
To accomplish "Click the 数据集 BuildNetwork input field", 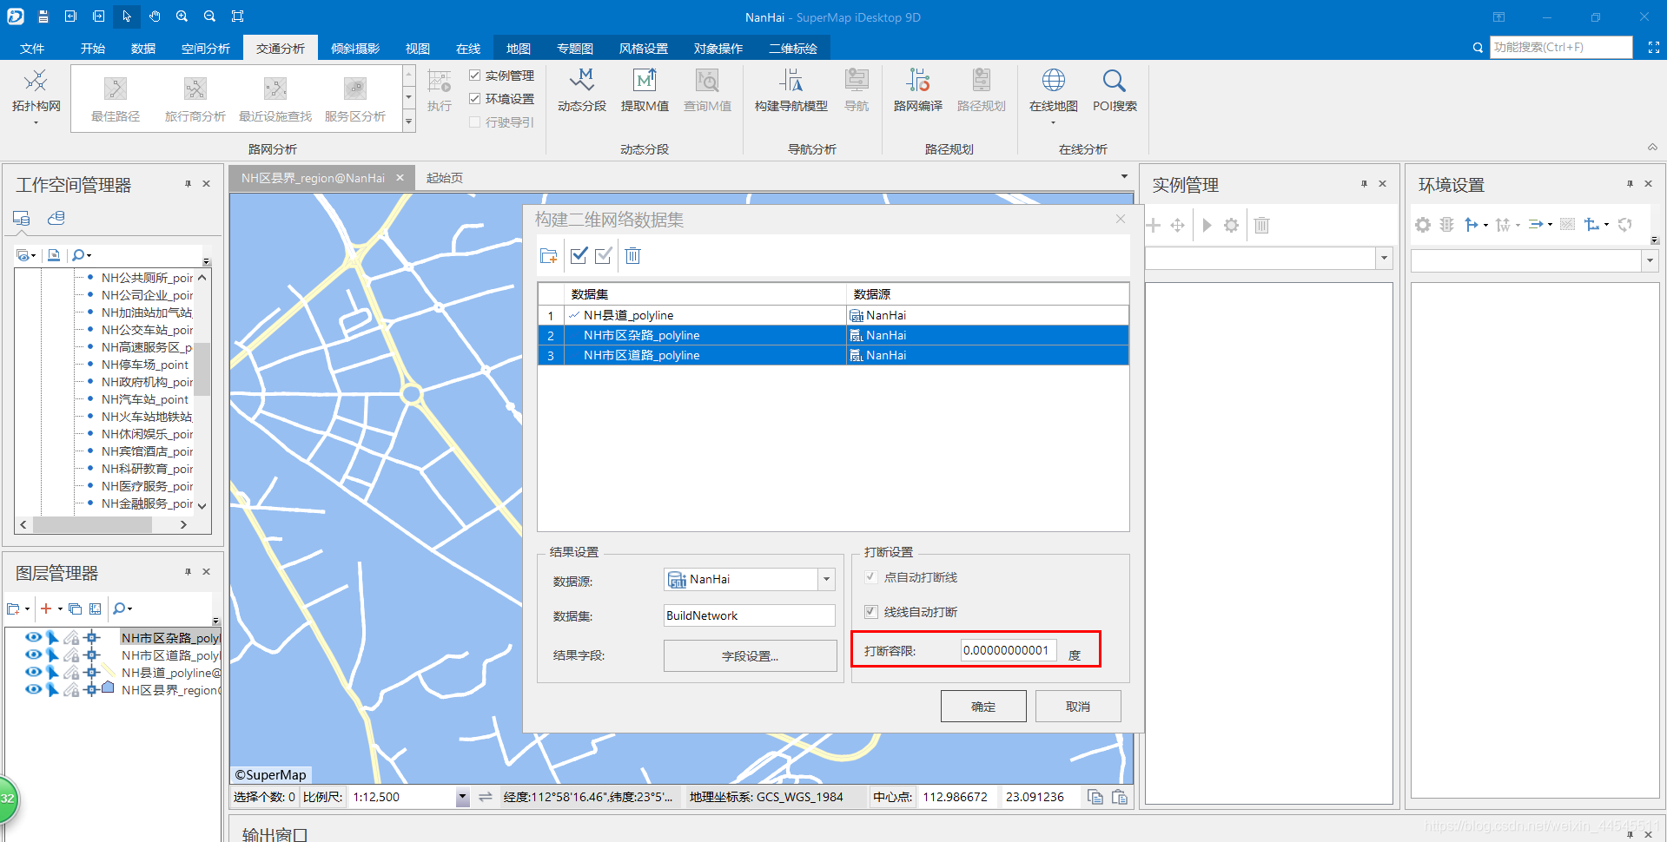I will click(x=750, y=615).
